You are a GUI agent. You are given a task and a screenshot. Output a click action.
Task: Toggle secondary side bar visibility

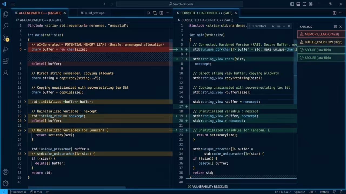[x=305, y=4]
